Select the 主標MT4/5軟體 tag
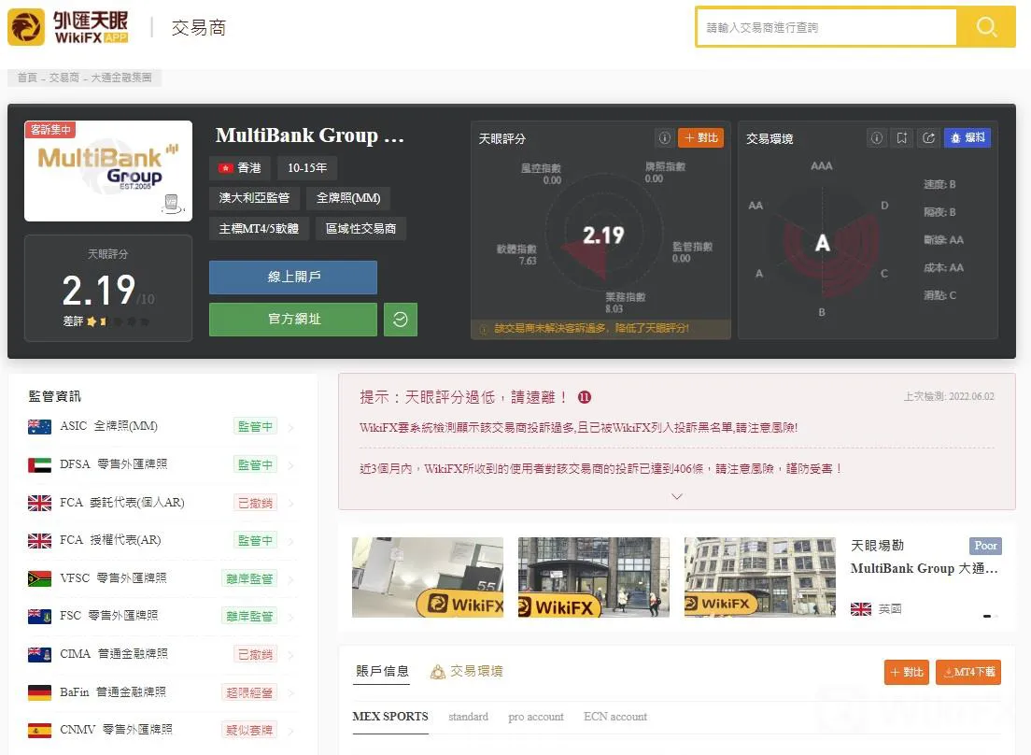The height and width of the screenshot is (755, 1031). coord(259,228)
